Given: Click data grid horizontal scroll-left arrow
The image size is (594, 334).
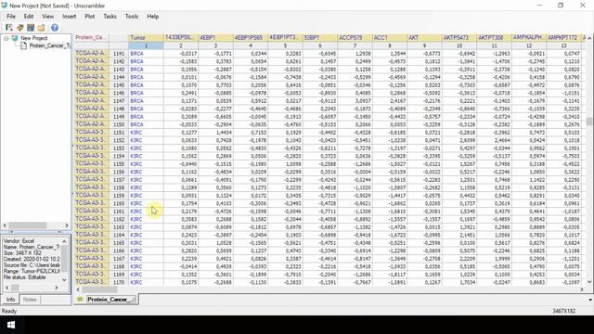Looking at the screenshot, I should click(78, 289).
